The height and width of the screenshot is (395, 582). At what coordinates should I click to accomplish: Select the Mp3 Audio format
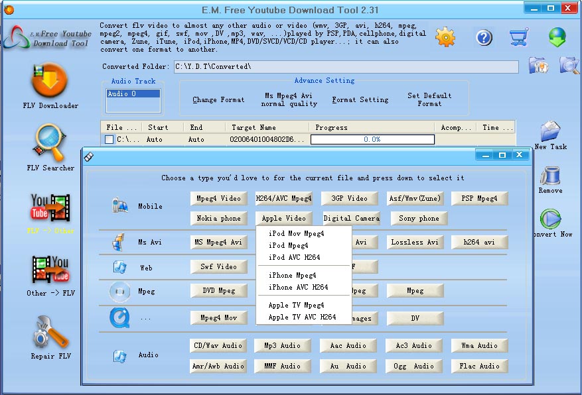283,345
